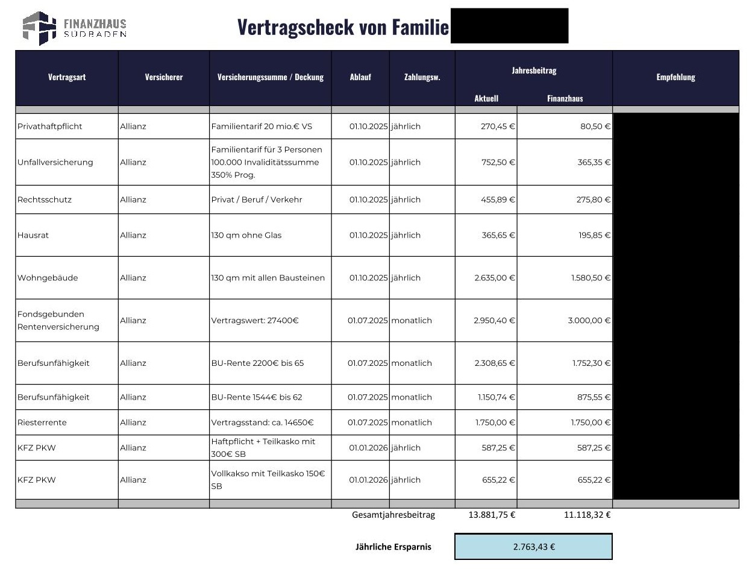Click 'Privat / Beruf / Verkehr' cell
The height and width of the screenshot is (572, 755).
click(x=271, y=200)
